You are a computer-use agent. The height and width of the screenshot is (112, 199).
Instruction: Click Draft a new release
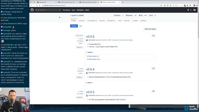click(150, 29)
